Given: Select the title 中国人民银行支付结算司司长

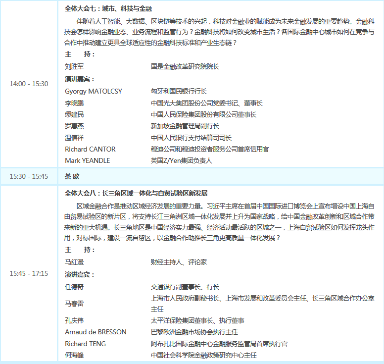Looking at the screenshot, I should [191, 138].
